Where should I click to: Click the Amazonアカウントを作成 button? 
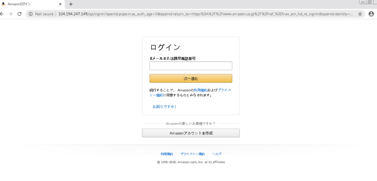point(191,133)
